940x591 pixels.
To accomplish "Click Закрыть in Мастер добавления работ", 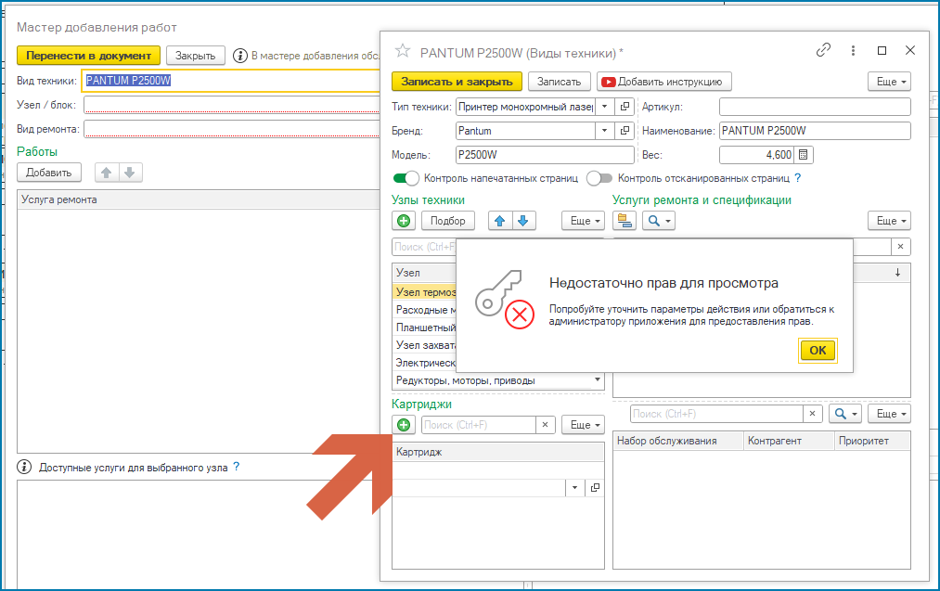I will [195, 55].
